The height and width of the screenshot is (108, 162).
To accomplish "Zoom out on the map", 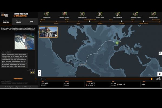I will point(40,75).
